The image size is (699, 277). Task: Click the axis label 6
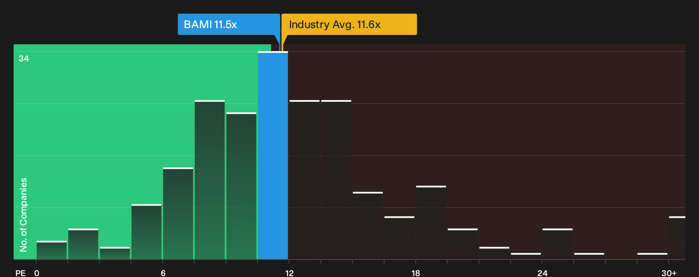point(163,273)
